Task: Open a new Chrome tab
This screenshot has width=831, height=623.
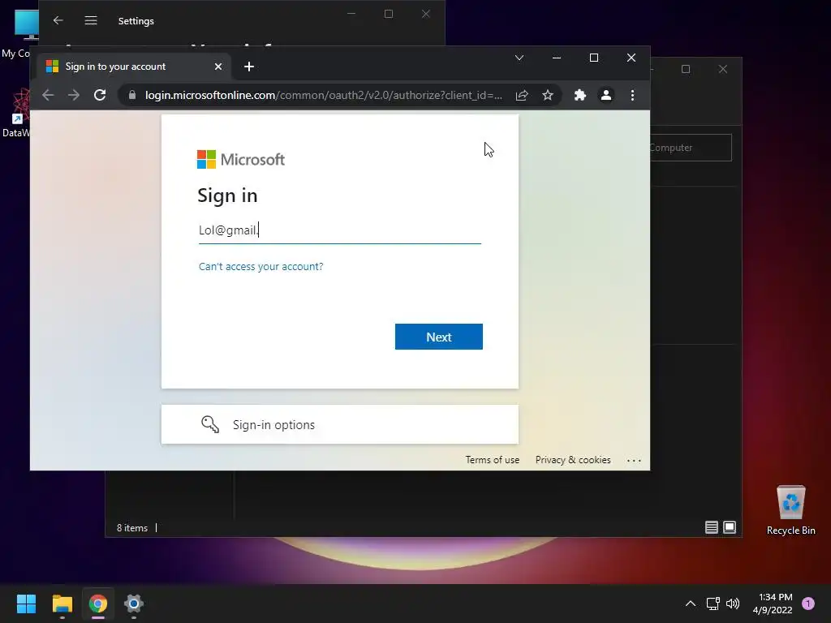Action: tap(249, 67)
